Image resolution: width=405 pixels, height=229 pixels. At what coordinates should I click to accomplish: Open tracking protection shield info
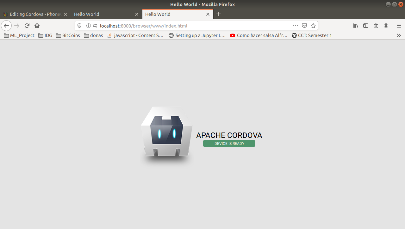point(79,26)
